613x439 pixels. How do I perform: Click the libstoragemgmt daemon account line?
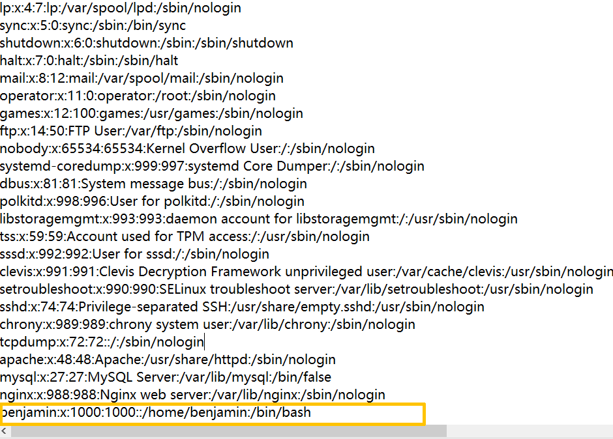[259, 219]
